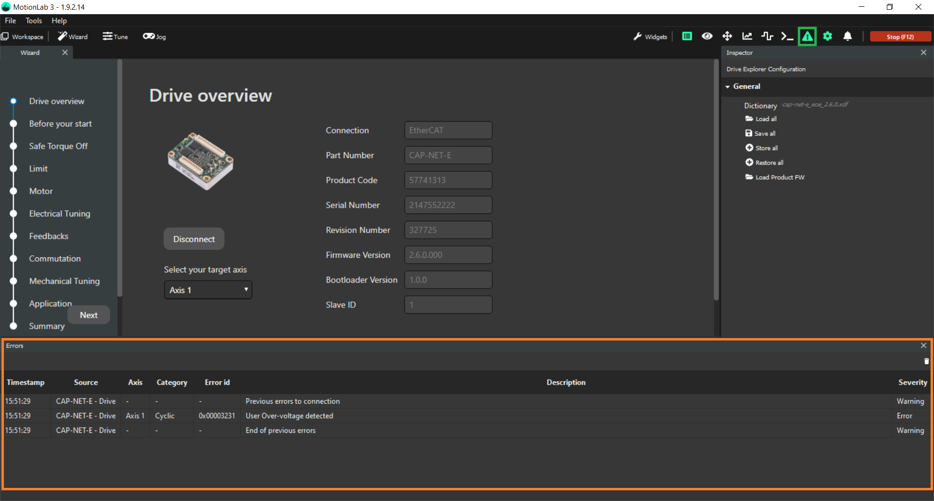Open the green register list icon

[687, 36]
